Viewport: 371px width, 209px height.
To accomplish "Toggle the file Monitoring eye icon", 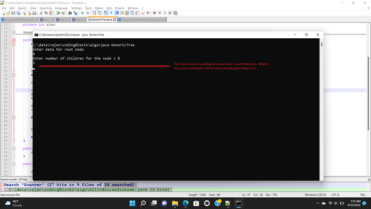I will (148, 13).
